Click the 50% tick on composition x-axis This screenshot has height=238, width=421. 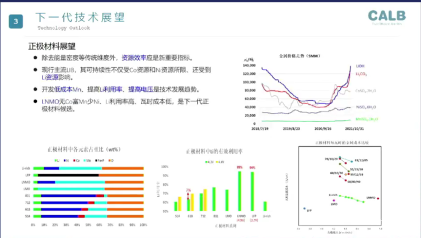[x=88, y=225]
